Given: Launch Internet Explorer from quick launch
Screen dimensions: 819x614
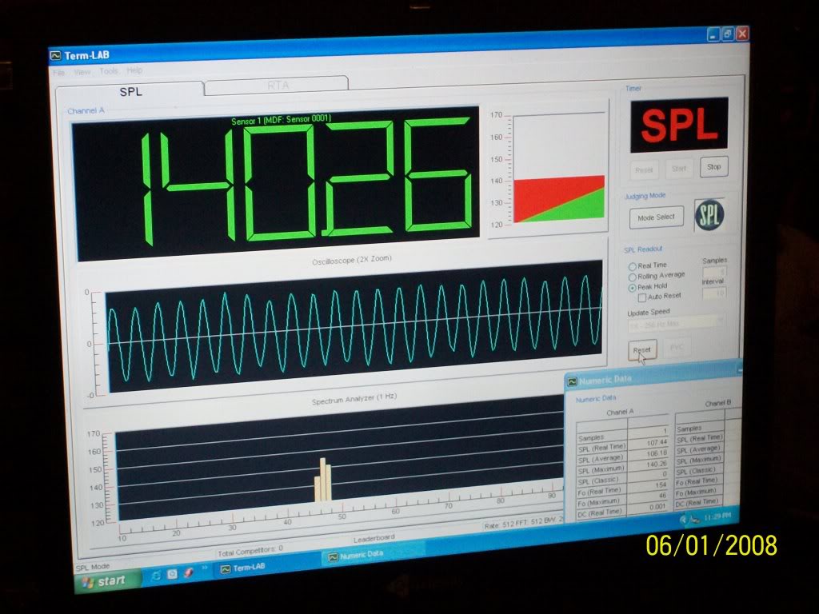Looking at the screenshot, I should click(156, 575).
